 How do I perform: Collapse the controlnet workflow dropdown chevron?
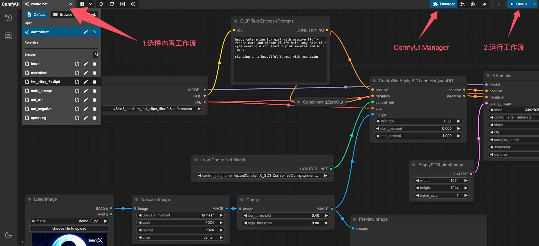(x=70, y=4)
